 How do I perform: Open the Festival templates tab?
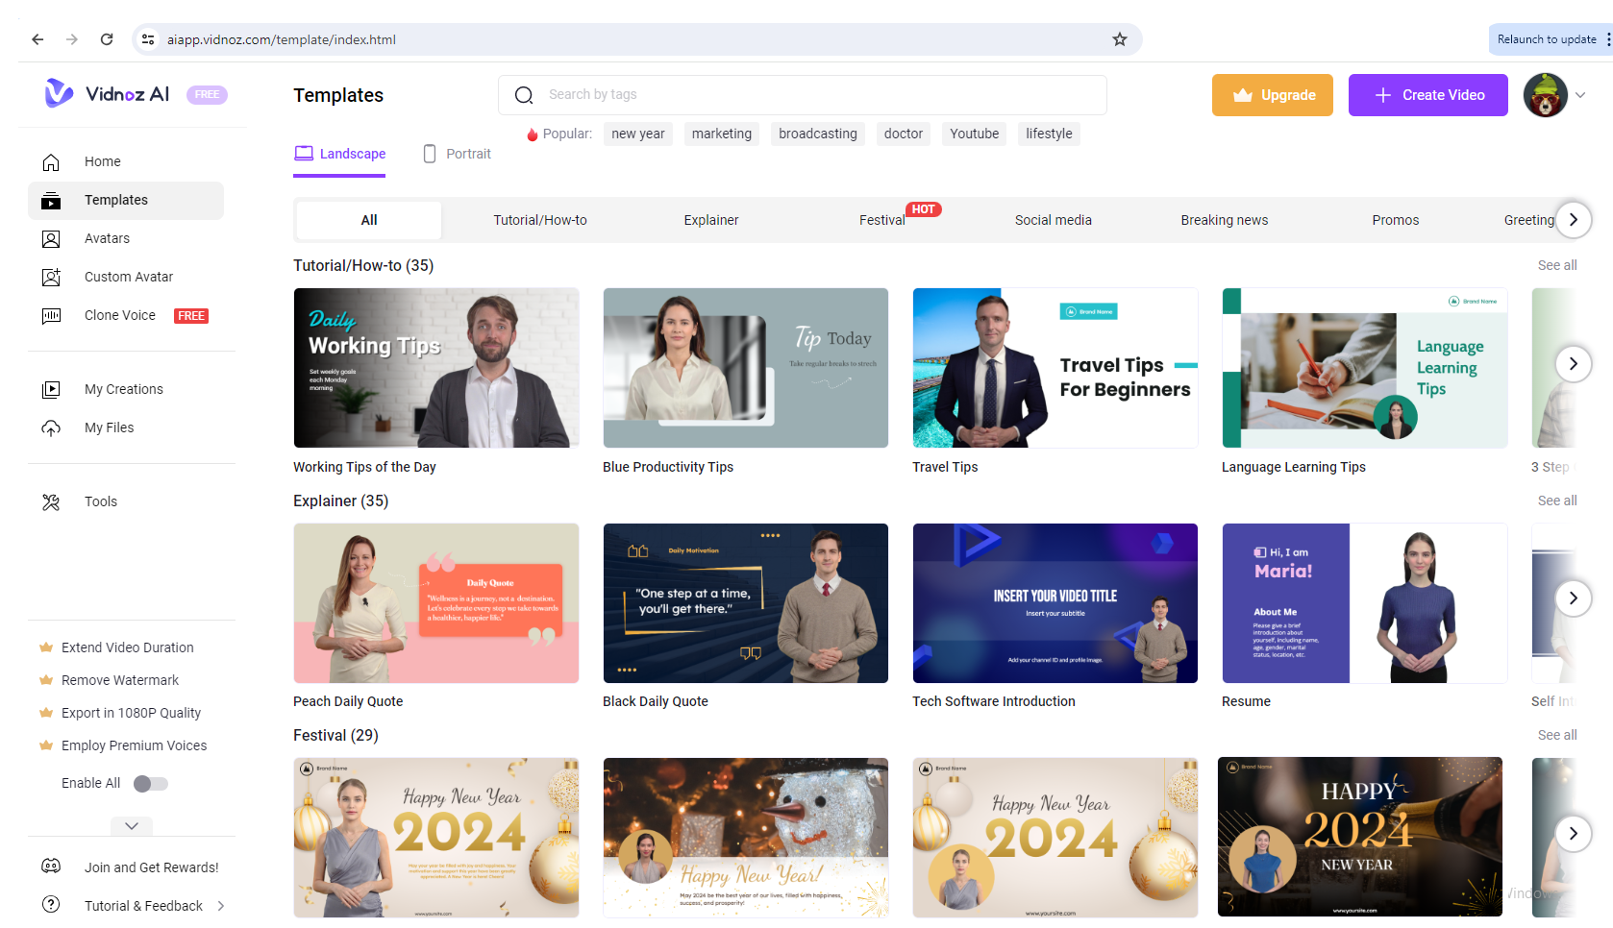click(x=881, y=220)
